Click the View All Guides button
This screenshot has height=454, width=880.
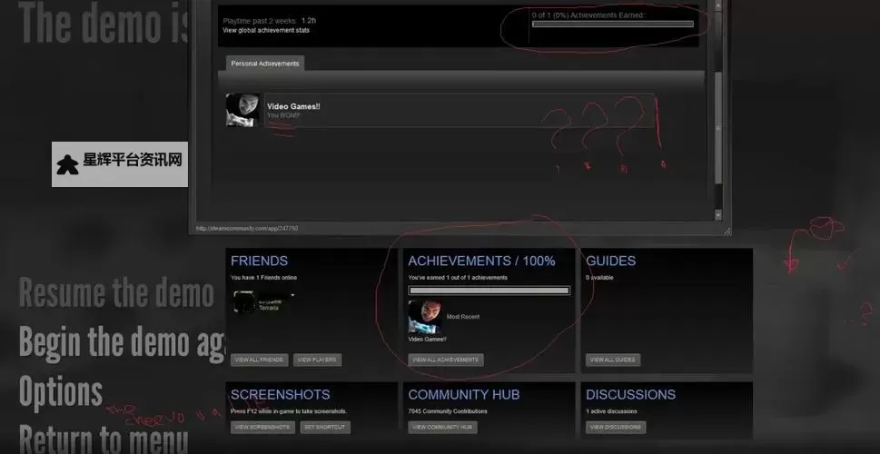pos(613,360)
